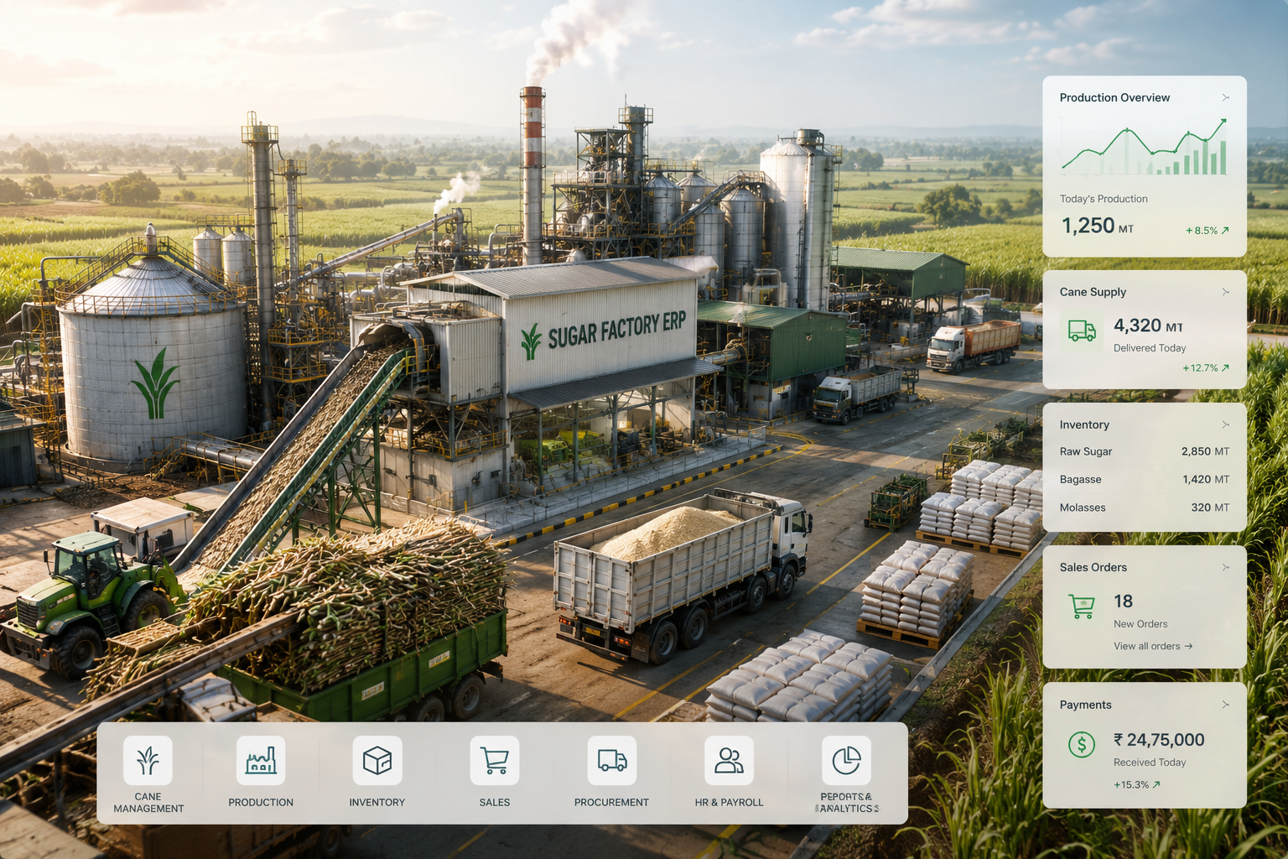The image size is (1288, 859).
Task: Click the '1,250 MT' production value
Action: (x=1098, y=226)
